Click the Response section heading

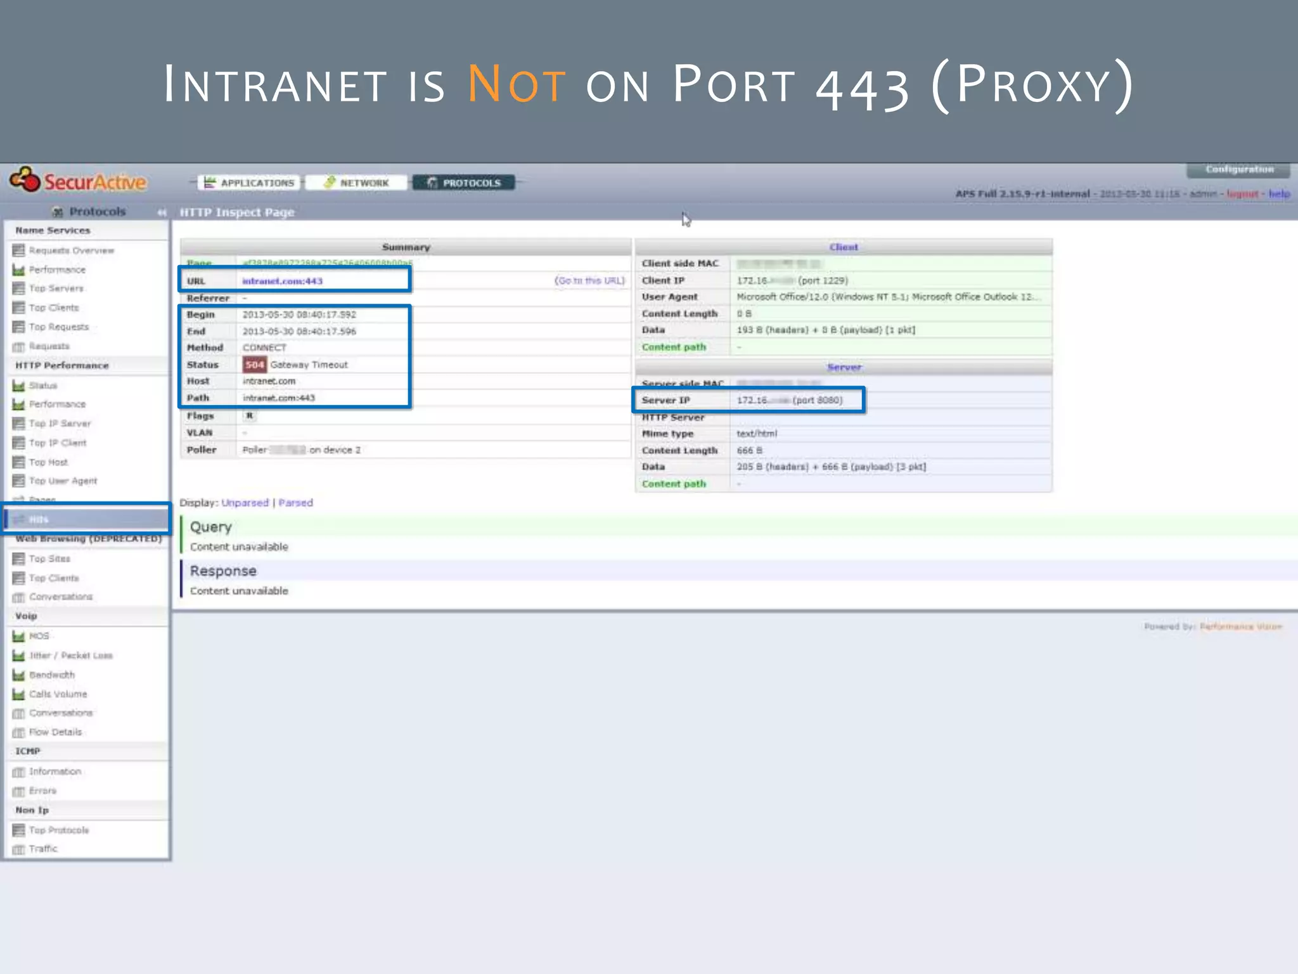tap(223, 571)
